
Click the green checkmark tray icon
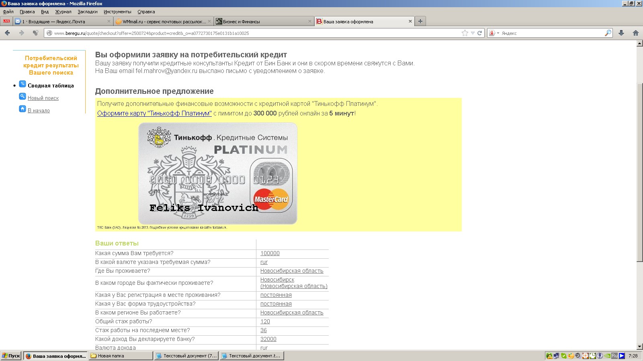(564, 356)
